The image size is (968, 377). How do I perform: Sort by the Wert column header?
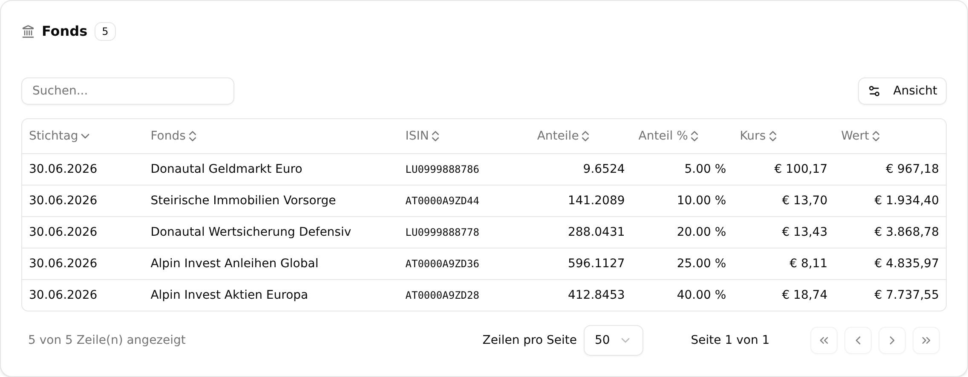(861, 136)
